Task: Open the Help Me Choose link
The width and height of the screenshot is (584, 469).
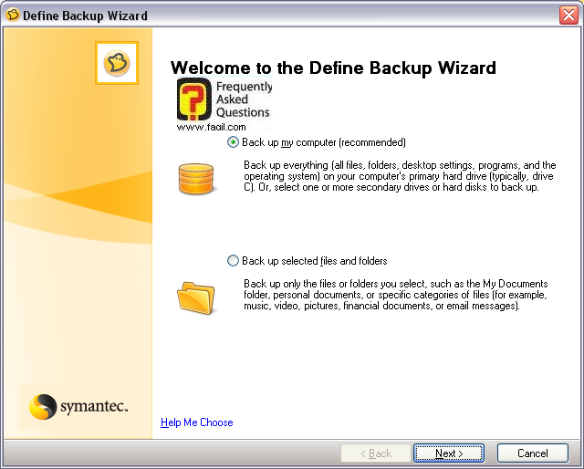Action: point(196,422)
